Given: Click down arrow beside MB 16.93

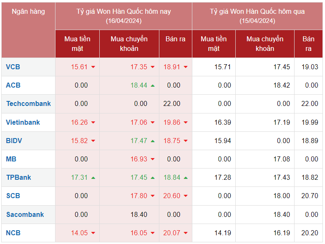Looking at the screenshot, I should click(x=153, y=159).
